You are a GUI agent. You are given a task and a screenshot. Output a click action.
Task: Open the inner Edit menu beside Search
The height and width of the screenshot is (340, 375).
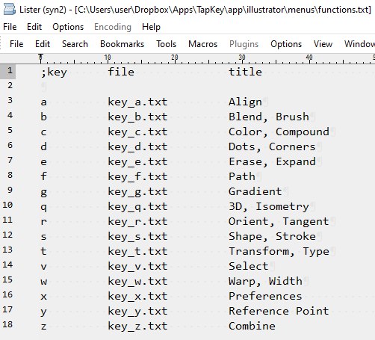click(43, 44)
